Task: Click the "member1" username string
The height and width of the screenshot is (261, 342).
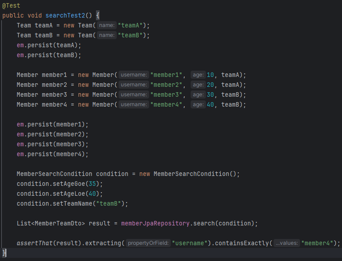Action: [x=166, y=75]
